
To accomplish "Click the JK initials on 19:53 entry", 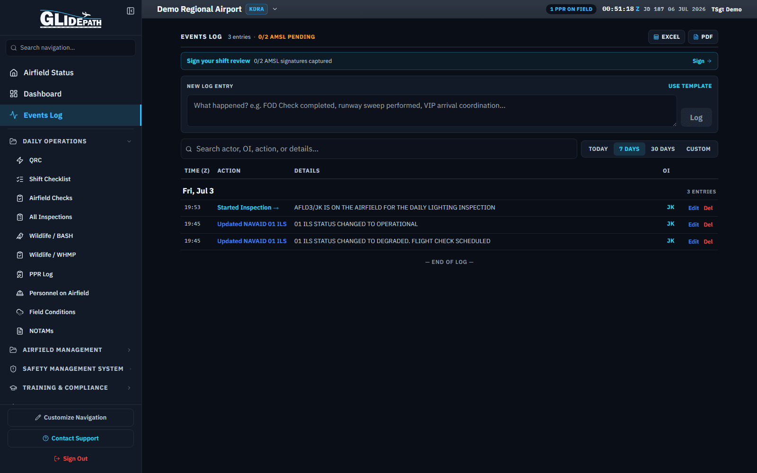I will [670, 207].
